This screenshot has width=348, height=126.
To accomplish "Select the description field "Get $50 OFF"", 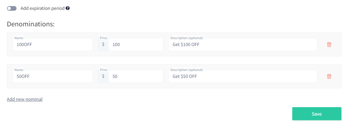I will (x=243, y=76).
